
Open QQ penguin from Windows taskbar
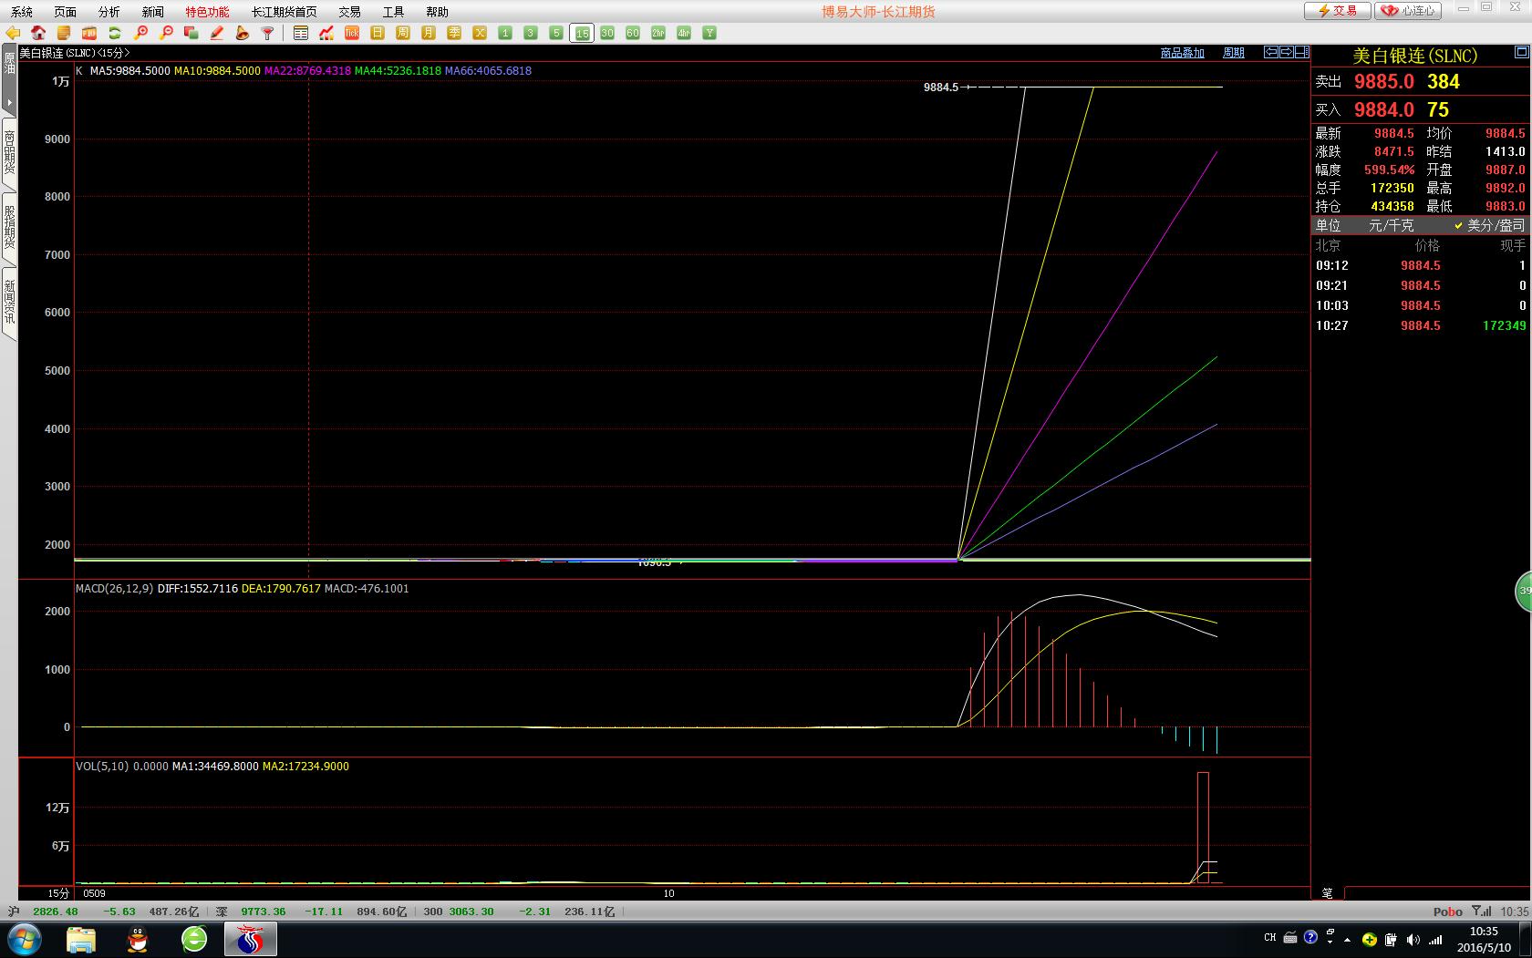[138, 939]
